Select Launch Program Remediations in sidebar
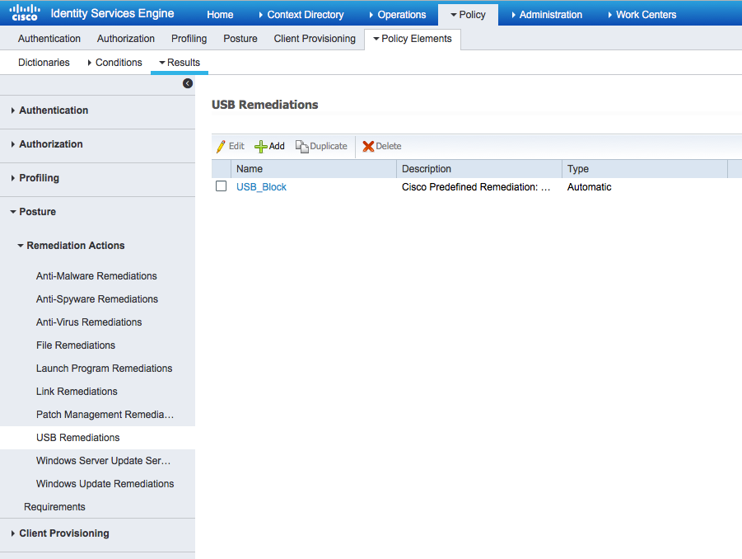This screenshot has height=559, width=742. [x=104, y=369]
